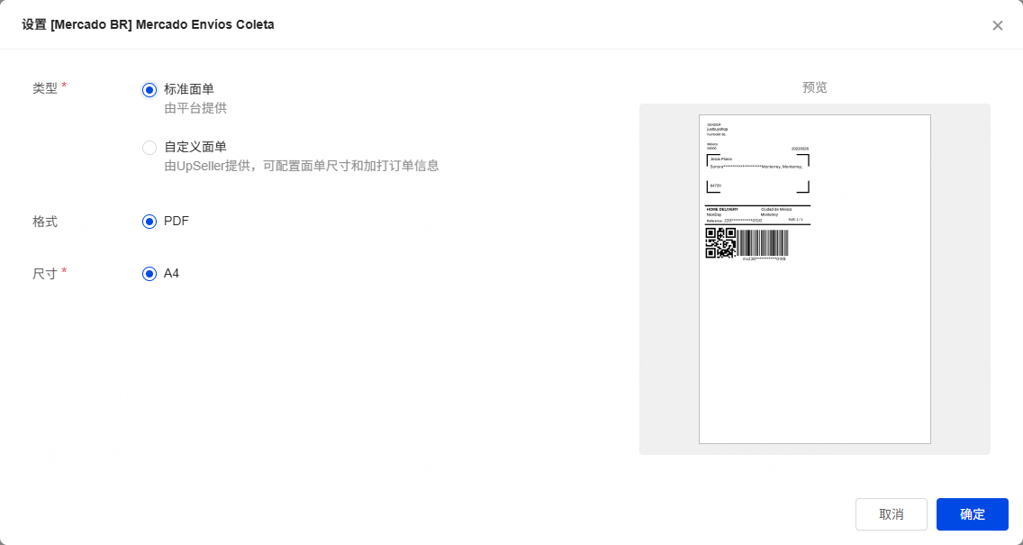Screen dimensions: 1023x545
Task: Click the SENDER info in preview
Action: point(717,129)
